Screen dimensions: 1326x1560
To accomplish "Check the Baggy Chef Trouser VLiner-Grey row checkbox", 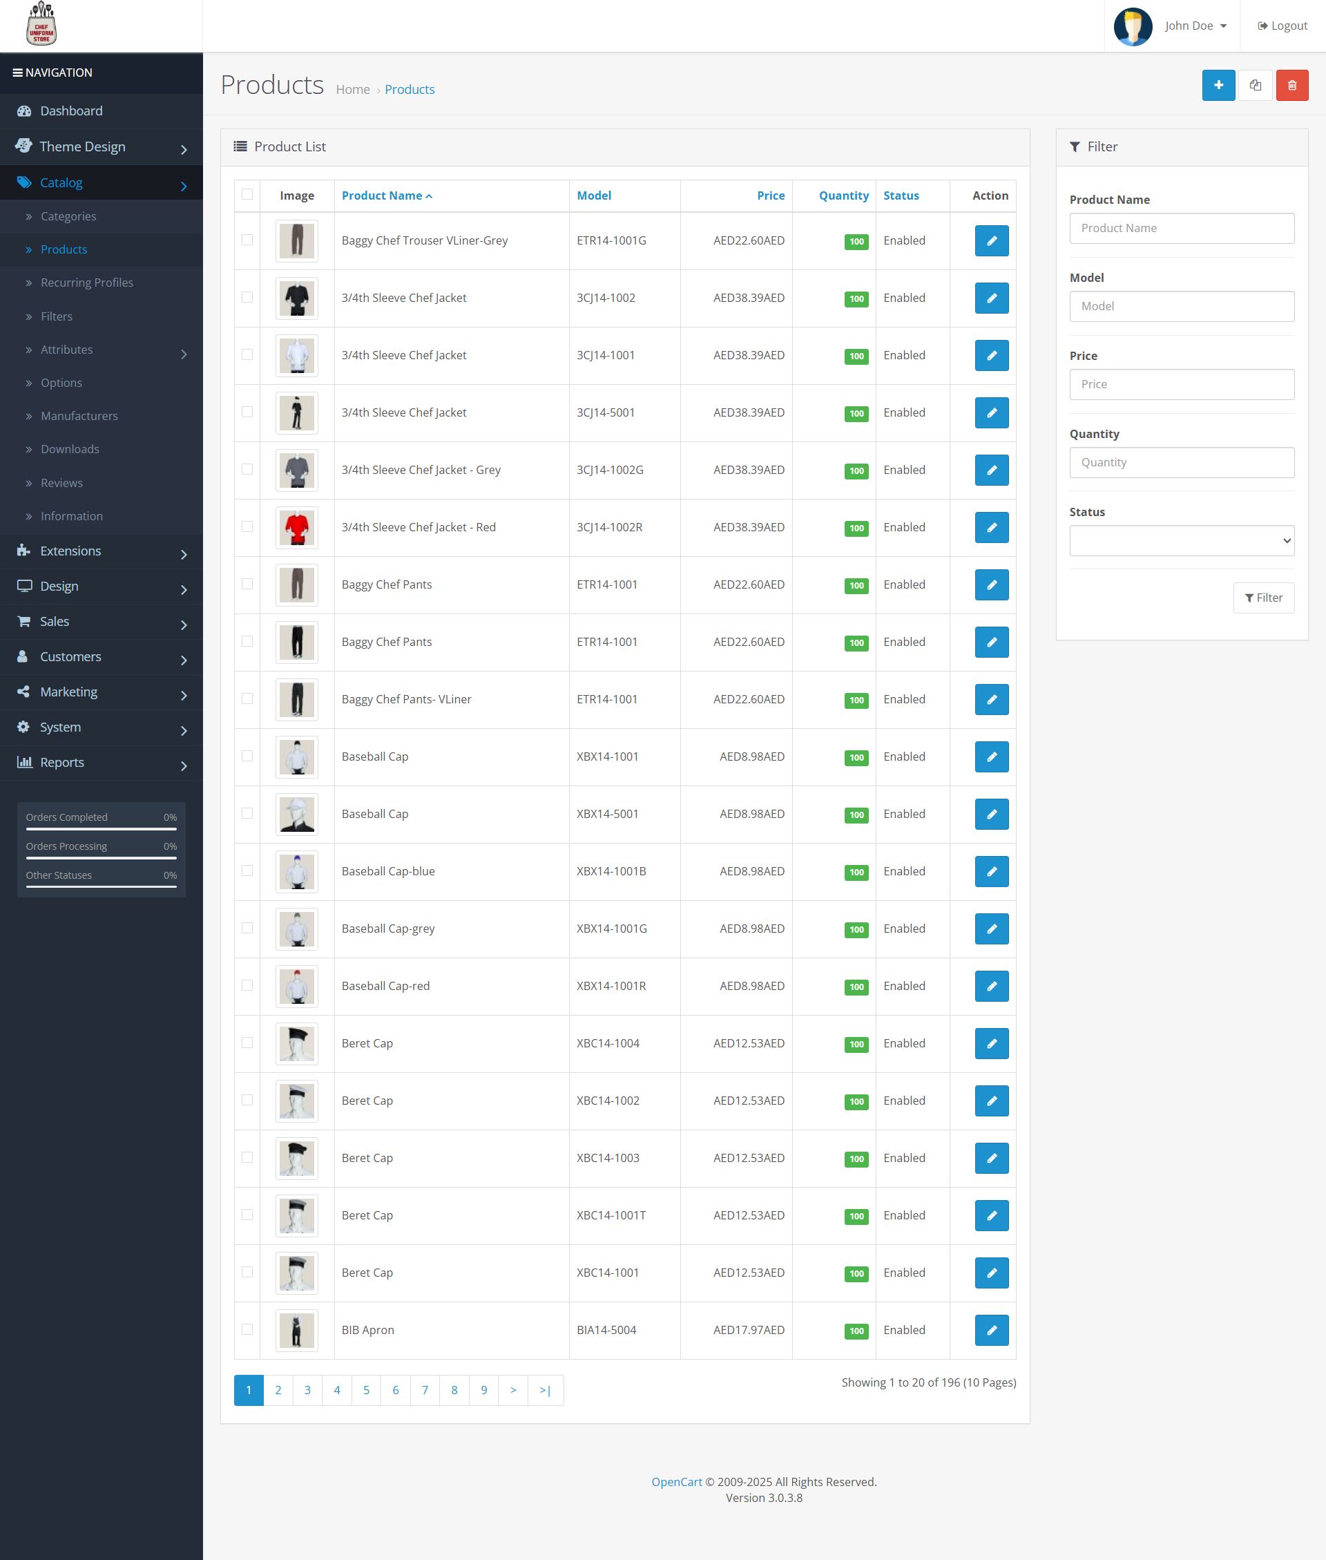I will [247, 240].
